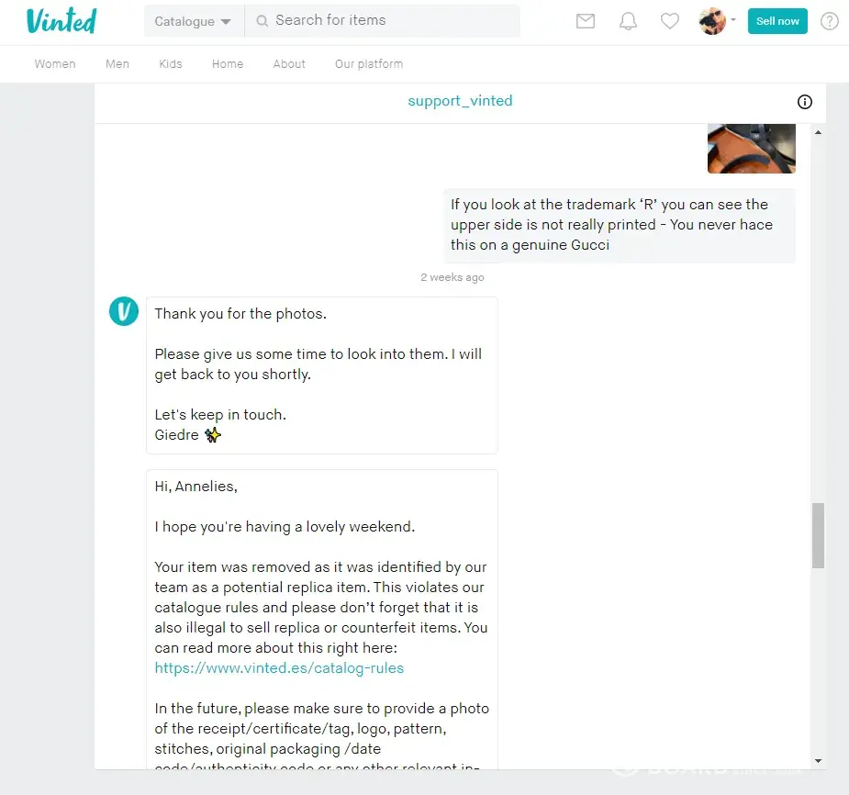Click the Vinted logo
Viewport: 849px width, 795px height.
(61, 21)
